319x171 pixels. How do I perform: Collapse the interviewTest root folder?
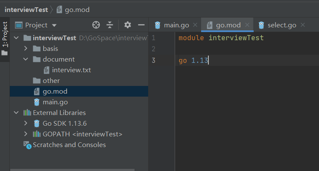pos(16,38)
